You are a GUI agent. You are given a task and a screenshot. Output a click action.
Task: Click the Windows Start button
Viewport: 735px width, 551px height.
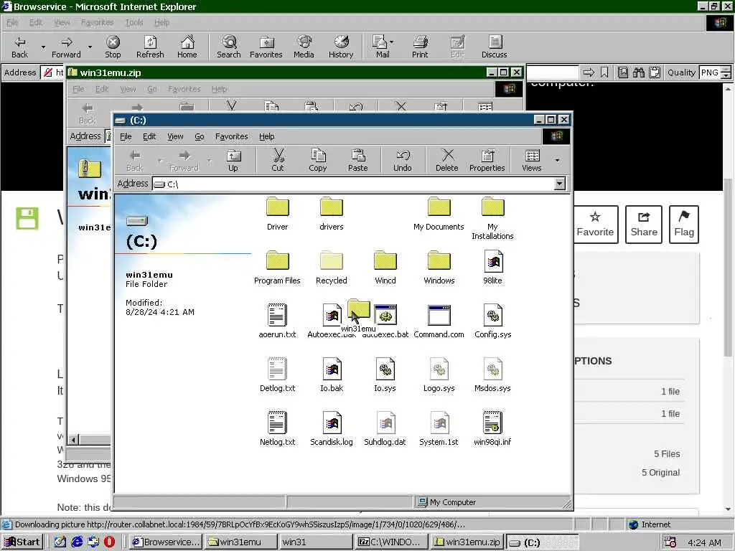[22, 542]
